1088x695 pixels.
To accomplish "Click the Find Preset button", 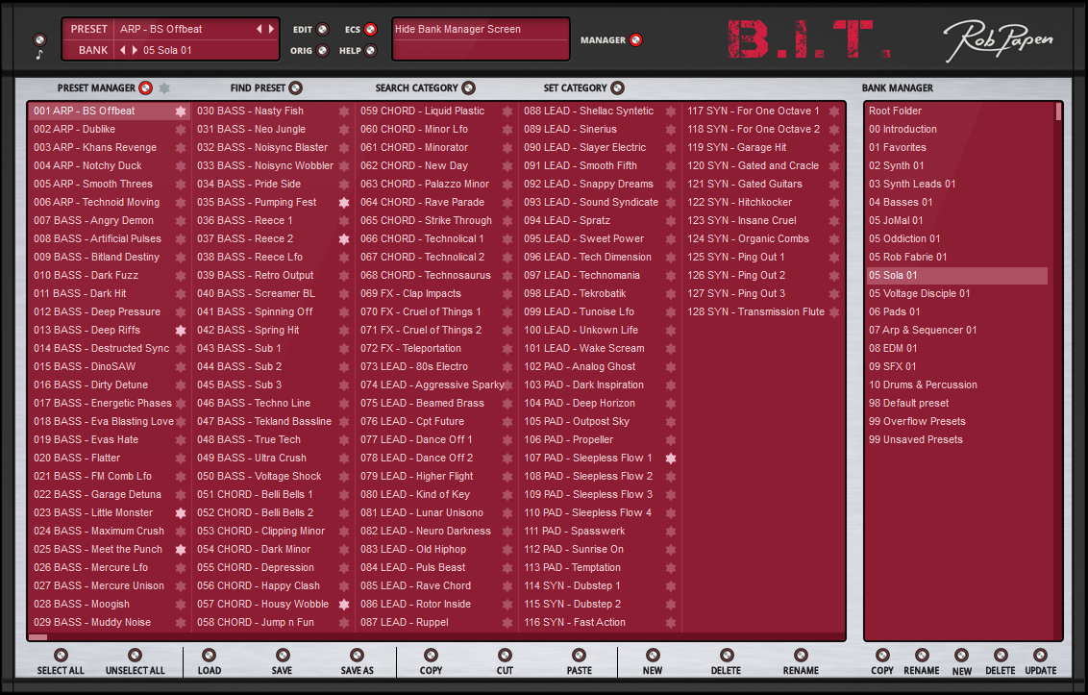I will coord(295,88).
